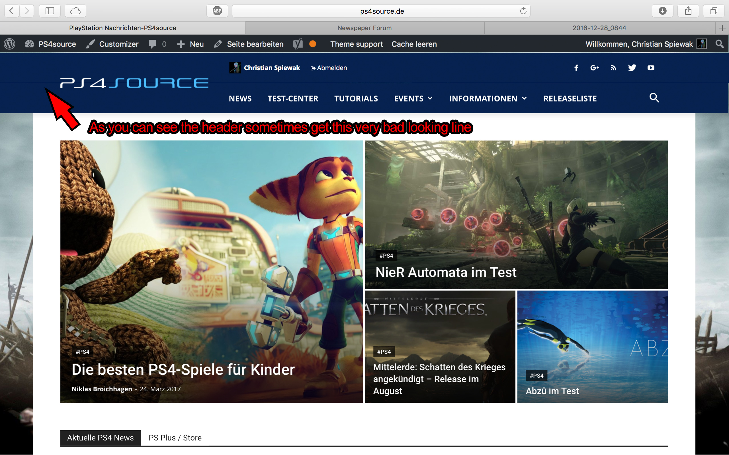Image resolution: width=729 pixels, height=455 pixels.
Task: Open the Adblock Plus extension button
Action: click(217, 11)
